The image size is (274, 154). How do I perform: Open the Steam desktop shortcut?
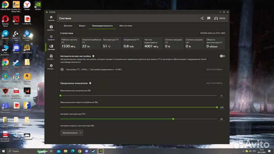16,63
